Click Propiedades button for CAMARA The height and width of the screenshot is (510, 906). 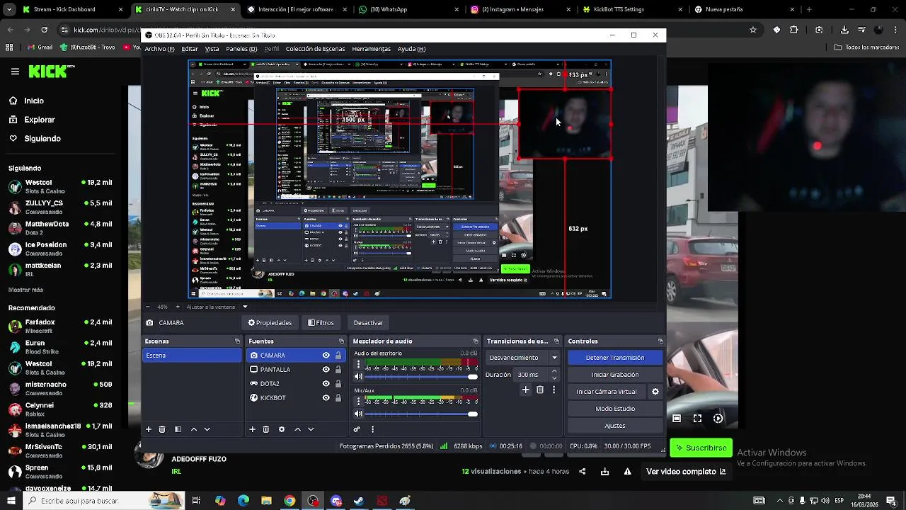click(270, 323)
